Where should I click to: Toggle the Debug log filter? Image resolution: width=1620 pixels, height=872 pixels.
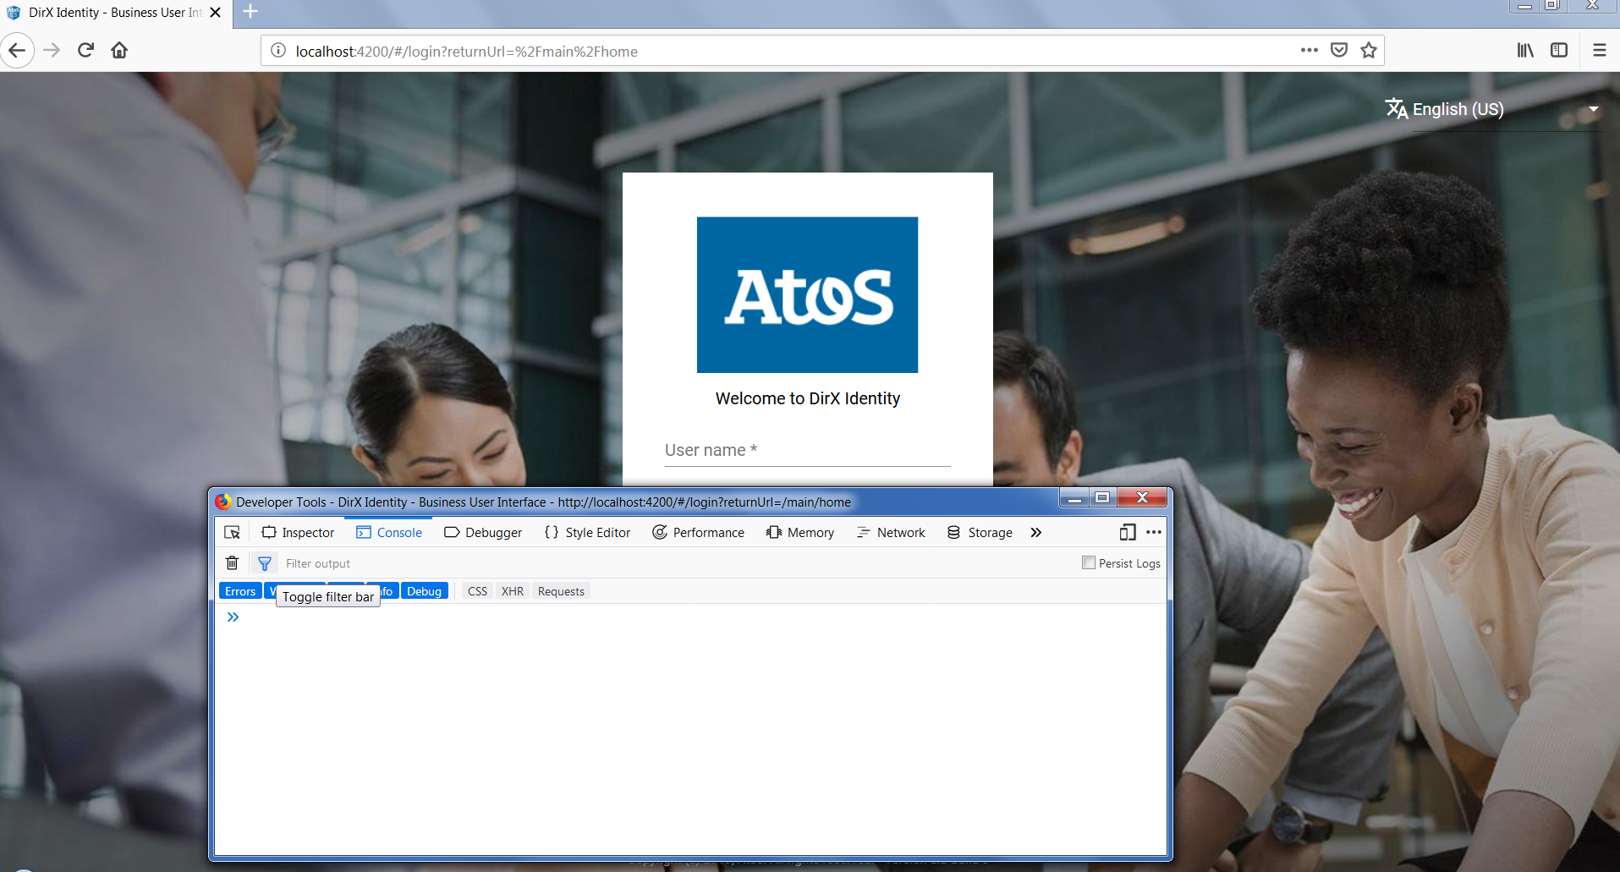coord(424,590)
